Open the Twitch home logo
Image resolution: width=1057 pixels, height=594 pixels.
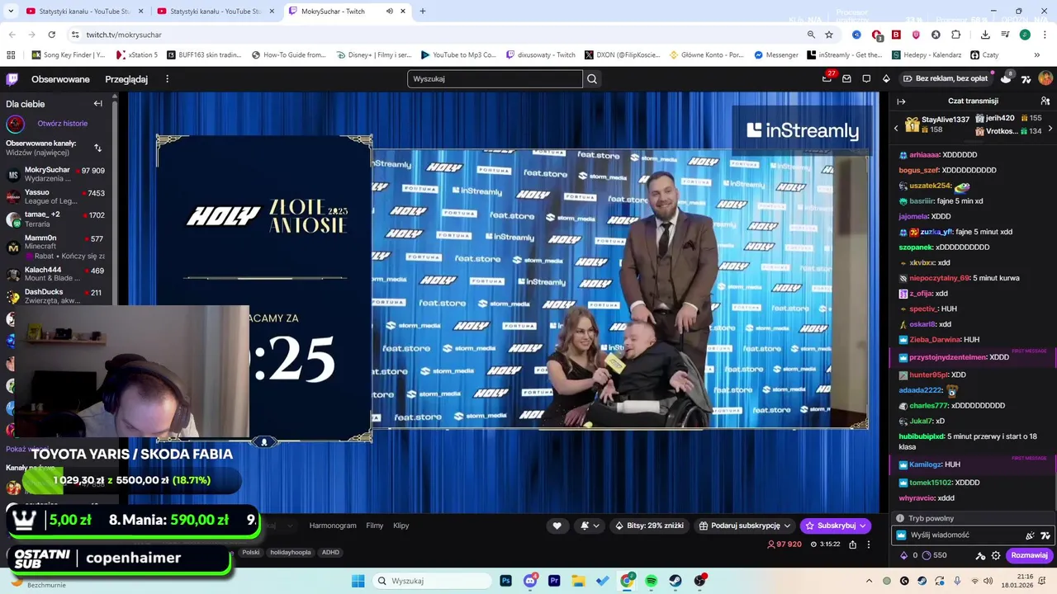pyautogui.click(x=12, y=79)
